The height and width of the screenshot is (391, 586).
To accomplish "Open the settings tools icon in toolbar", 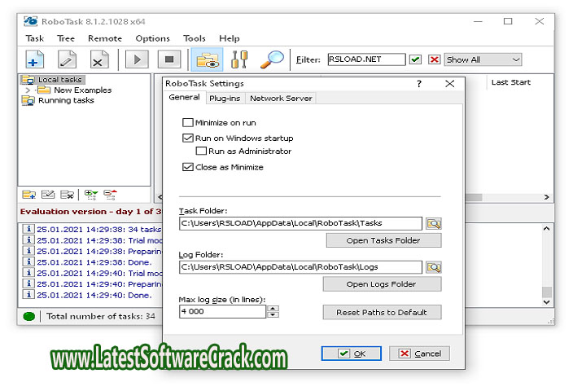I will click(x=239, y=59).
